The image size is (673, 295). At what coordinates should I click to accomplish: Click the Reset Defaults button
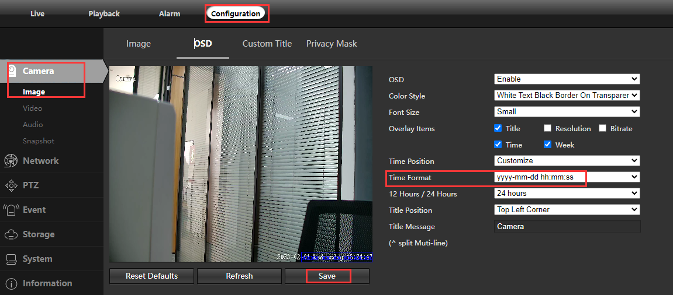pos(151,276)
